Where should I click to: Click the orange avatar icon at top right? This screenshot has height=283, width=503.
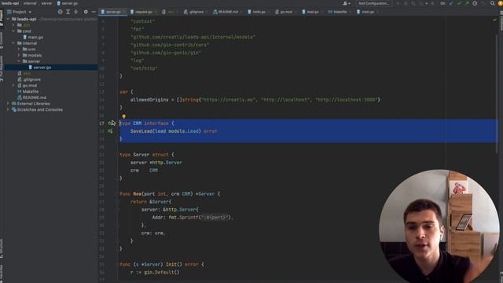pos(500,3)
